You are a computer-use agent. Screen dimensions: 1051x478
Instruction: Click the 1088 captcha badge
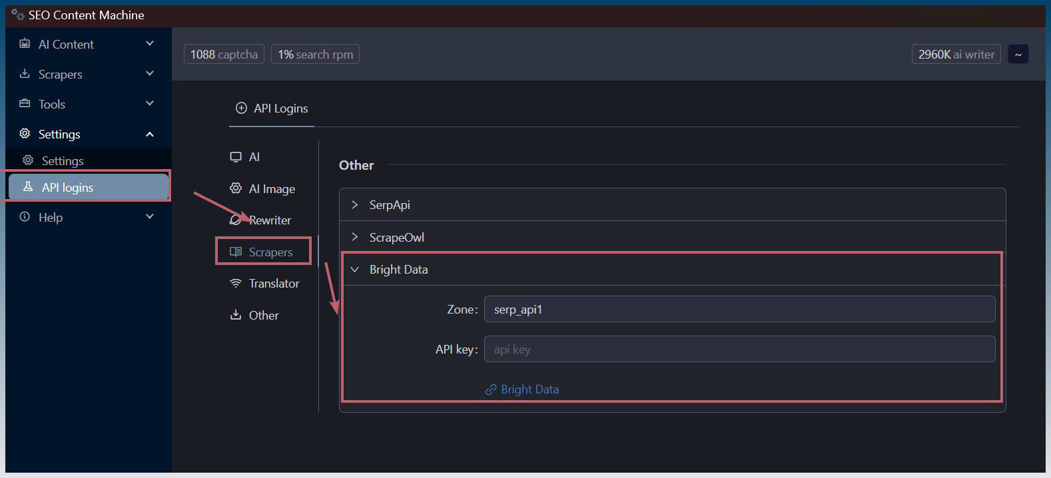pyautogui.click(x=224, y=54)
